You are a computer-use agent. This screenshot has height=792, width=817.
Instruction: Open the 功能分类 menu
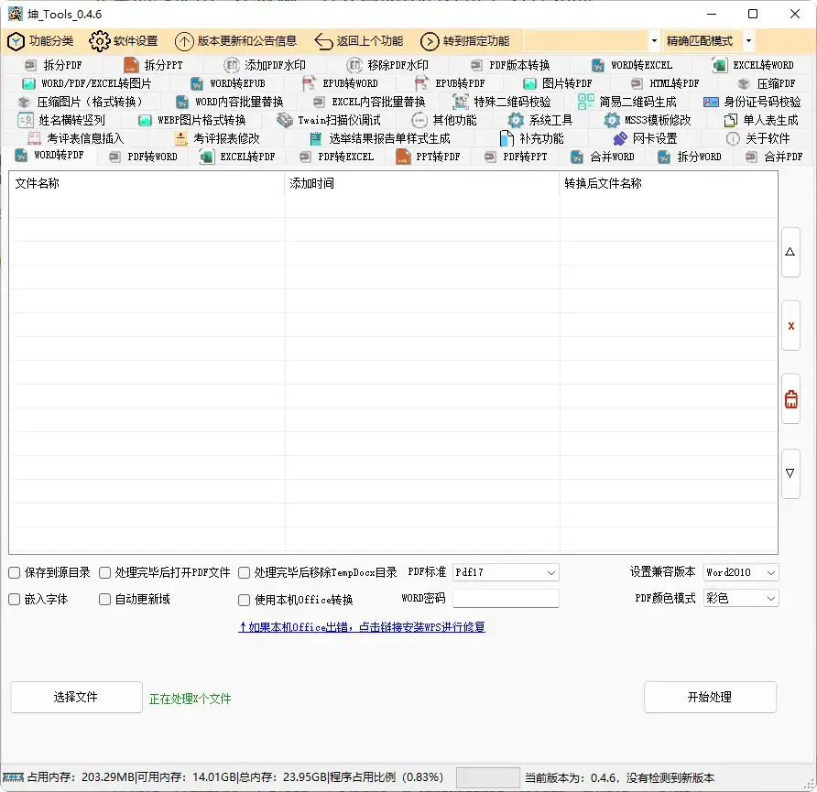(x=41, y=41)
